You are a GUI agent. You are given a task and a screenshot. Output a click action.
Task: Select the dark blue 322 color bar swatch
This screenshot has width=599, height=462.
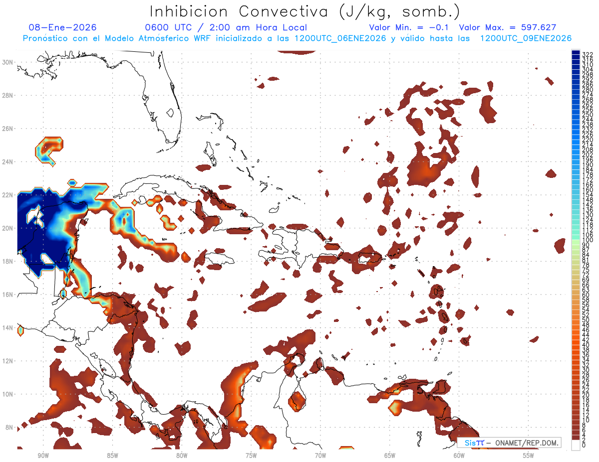576,53
